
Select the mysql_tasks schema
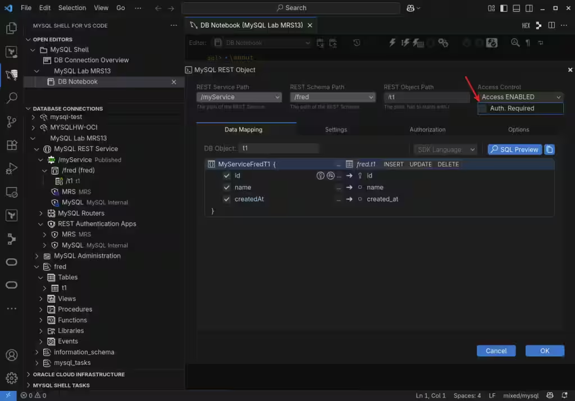pyautogui.click(x=72, y=363)
